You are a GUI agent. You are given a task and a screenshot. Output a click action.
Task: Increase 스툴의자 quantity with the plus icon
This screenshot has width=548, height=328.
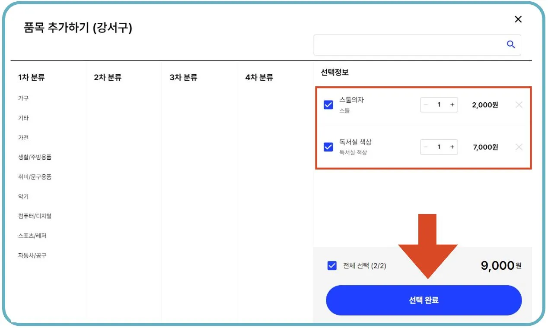coord(452,104)
